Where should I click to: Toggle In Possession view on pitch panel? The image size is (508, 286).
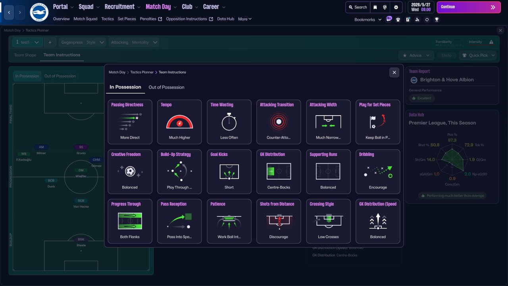click(27, 76)
